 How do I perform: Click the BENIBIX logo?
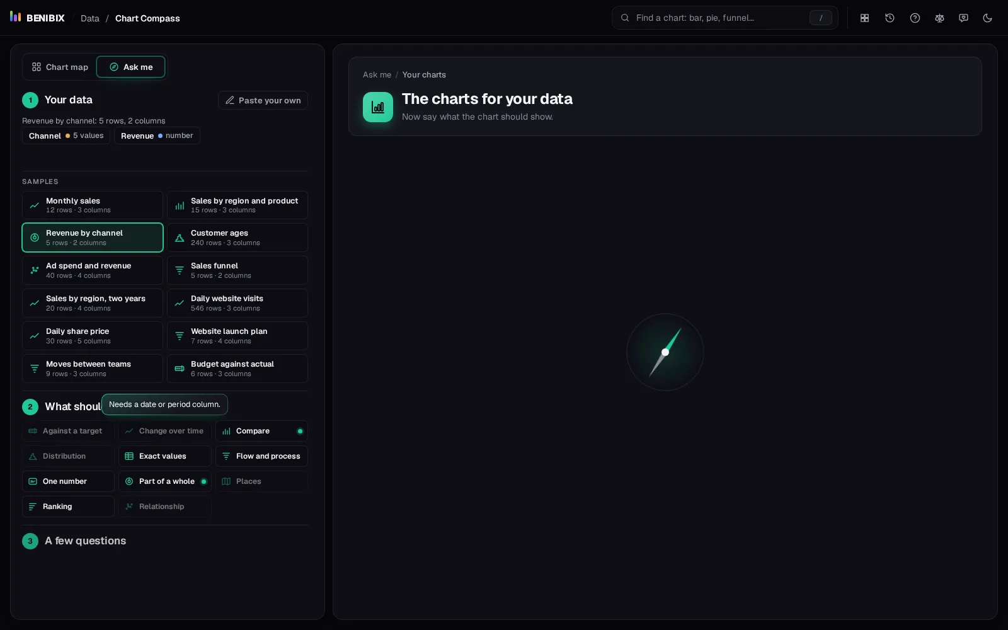point(37,18)
